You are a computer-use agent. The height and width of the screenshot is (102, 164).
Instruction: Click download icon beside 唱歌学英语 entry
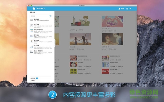pos(110,60)
